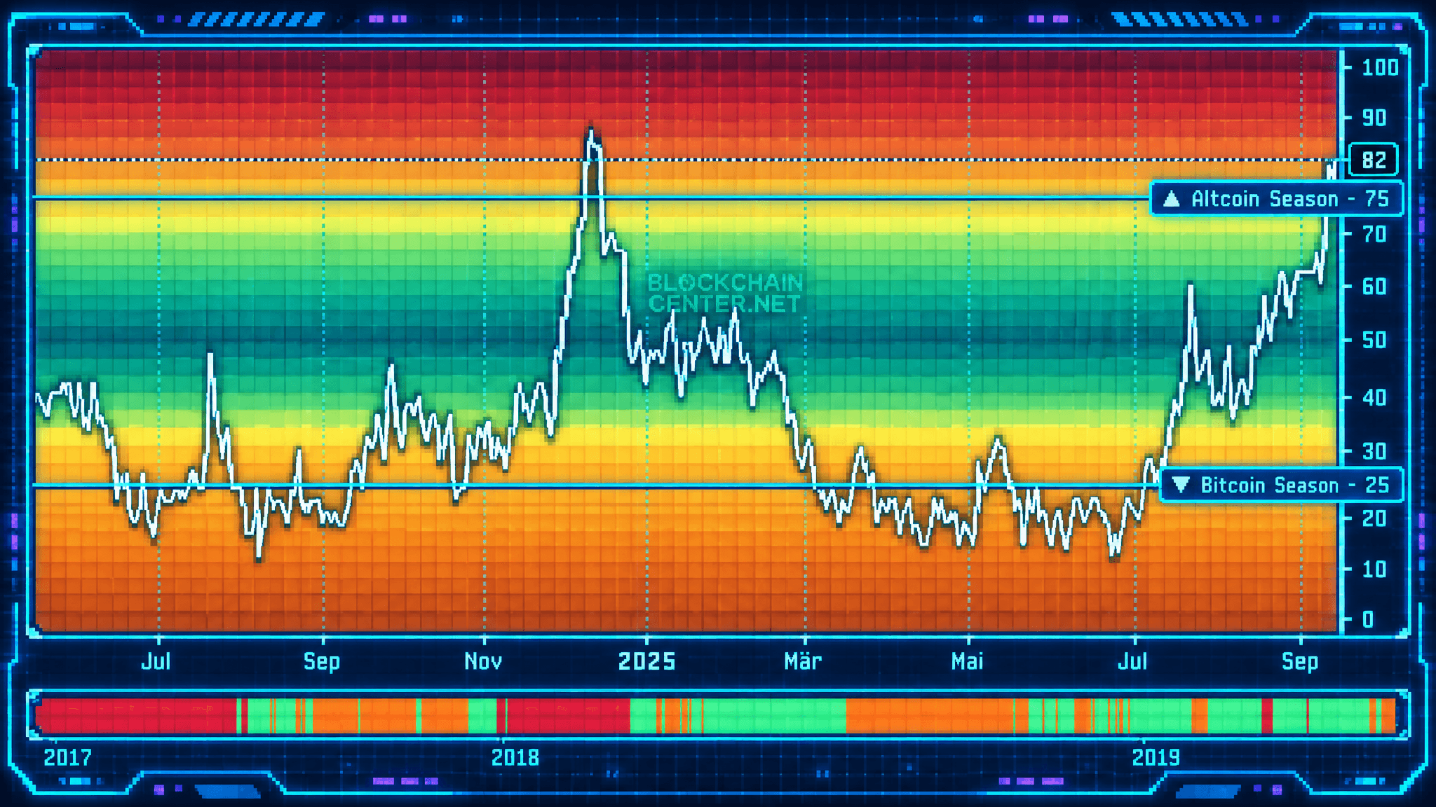Click the 2019 label under the range bar
This screenshot has height=807, width=1436.
(x=1156, y=757)
